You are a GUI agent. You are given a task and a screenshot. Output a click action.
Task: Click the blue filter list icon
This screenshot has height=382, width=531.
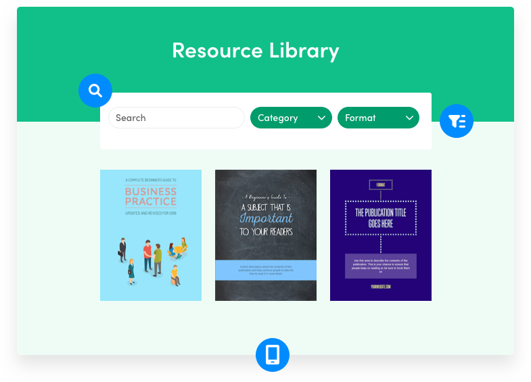[x=457, y=122]
